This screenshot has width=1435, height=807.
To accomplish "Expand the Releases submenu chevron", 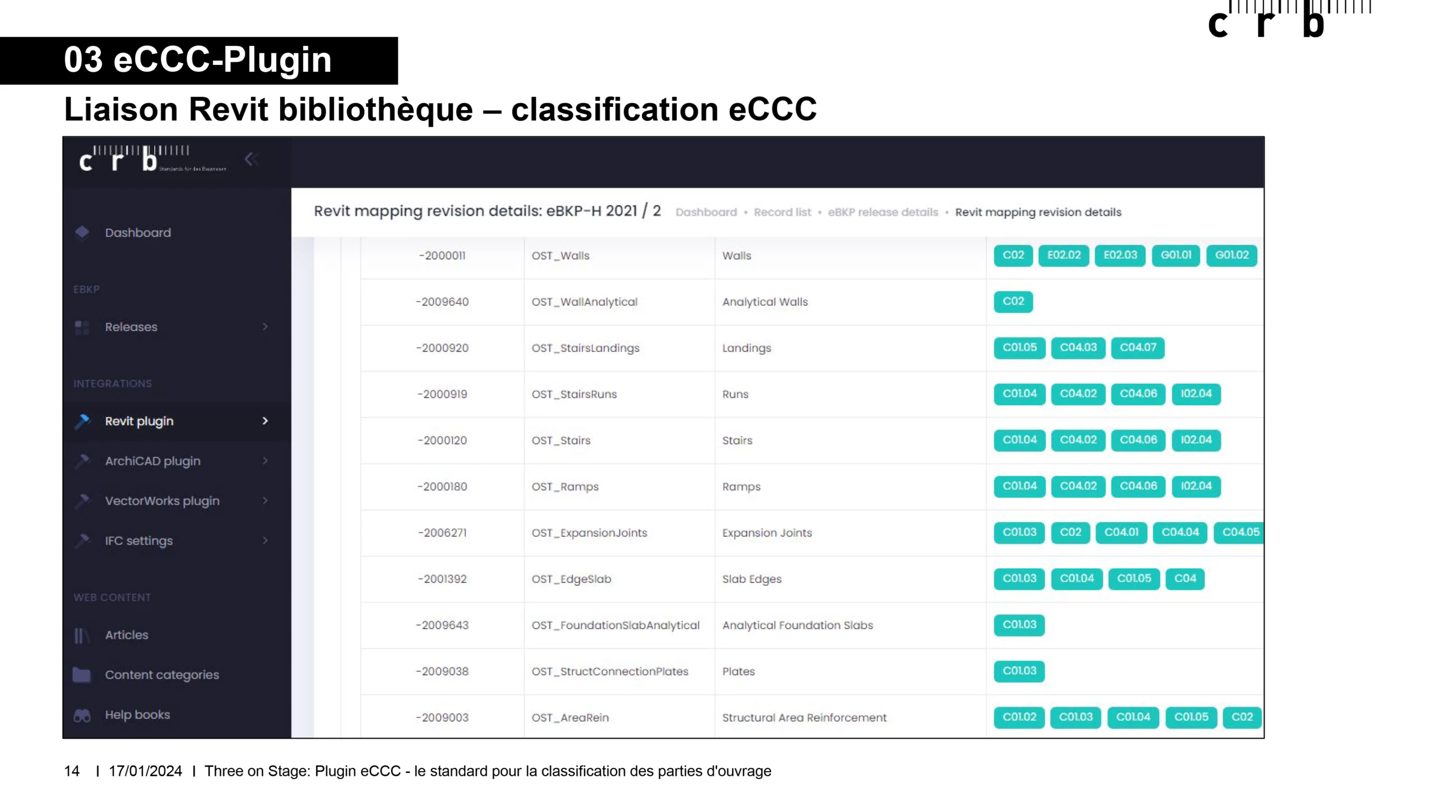I will (265, 327).
